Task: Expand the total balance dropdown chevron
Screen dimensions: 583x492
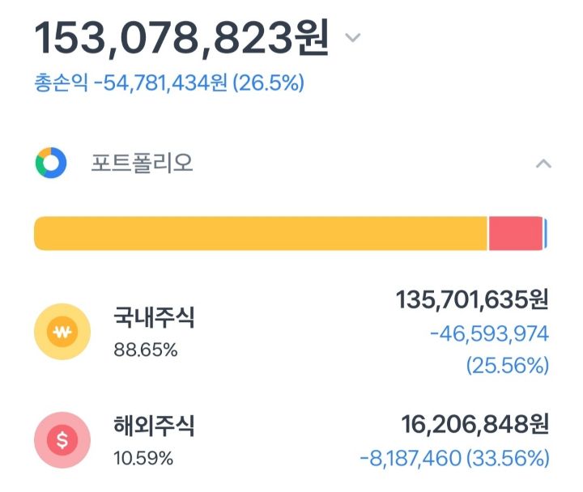Action: pos(352,37)
